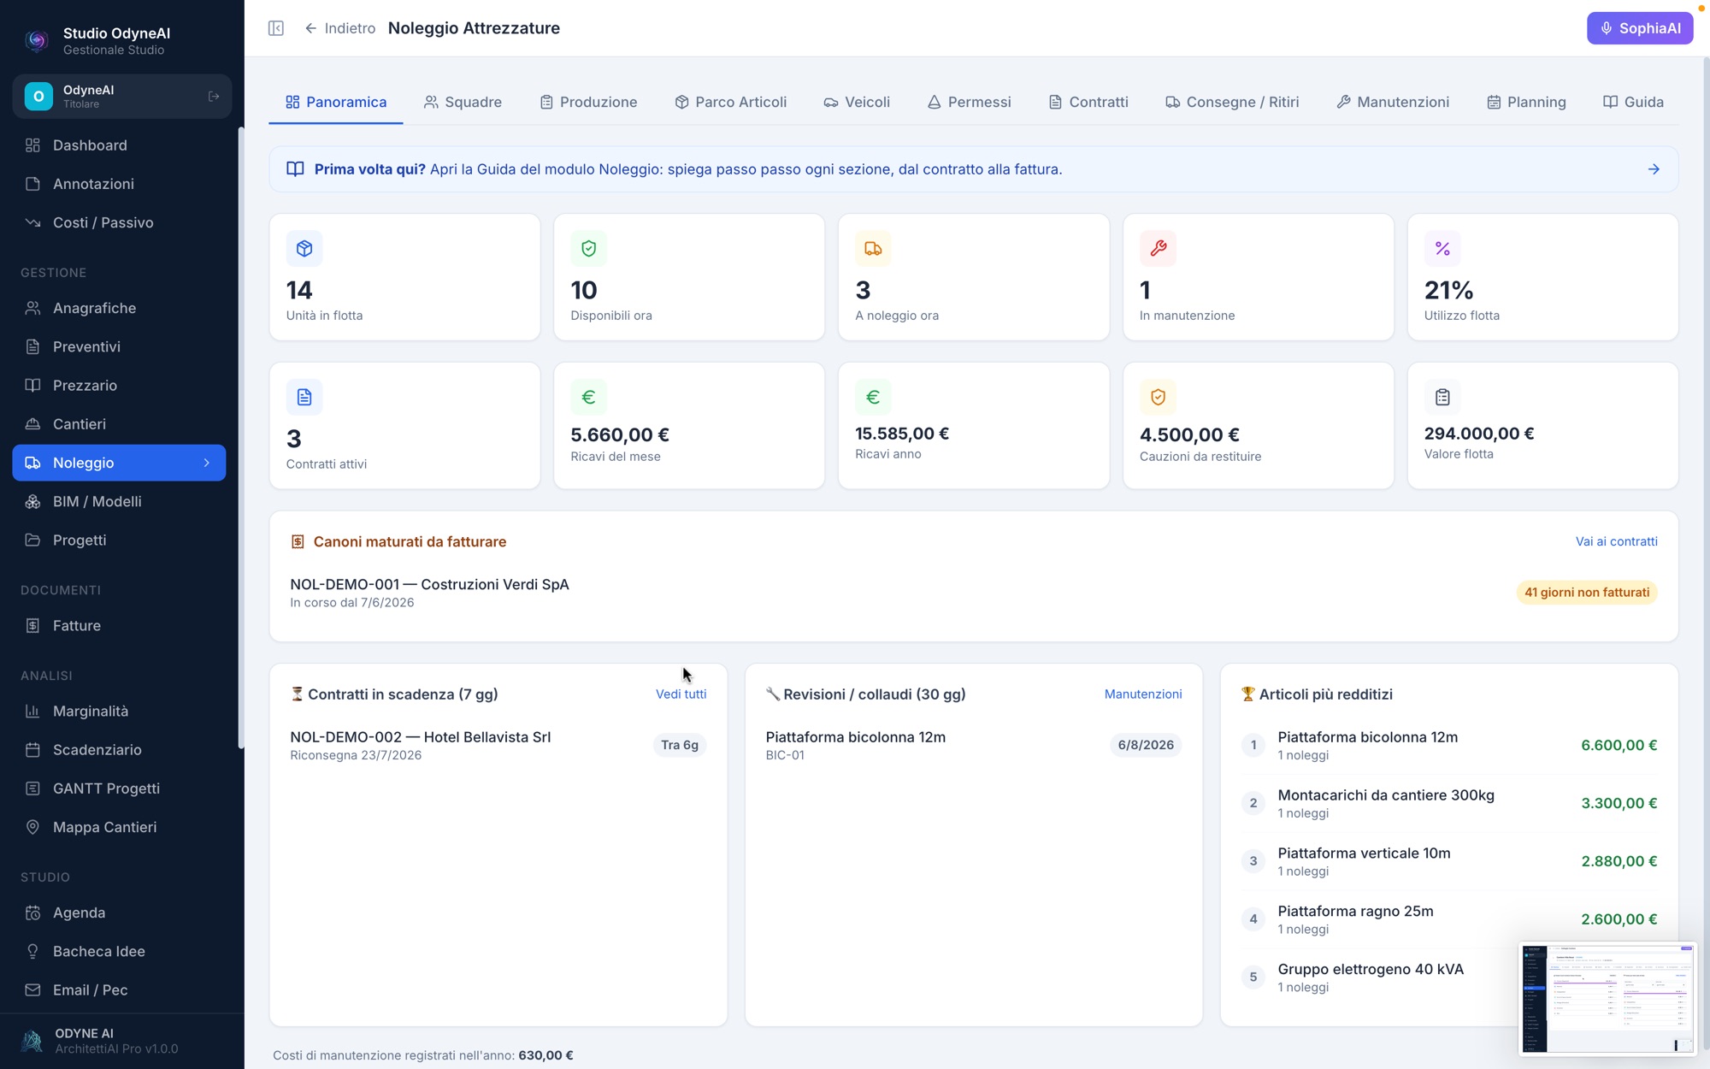Viewport: 1710px width, 1069px height.
Task: Click the Tra 6g badge
Action: (680, 745)
